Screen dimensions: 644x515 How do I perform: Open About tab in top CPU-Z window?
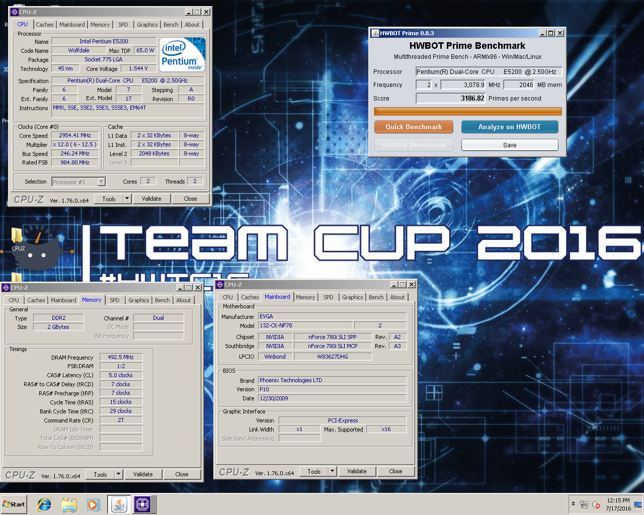192,25
